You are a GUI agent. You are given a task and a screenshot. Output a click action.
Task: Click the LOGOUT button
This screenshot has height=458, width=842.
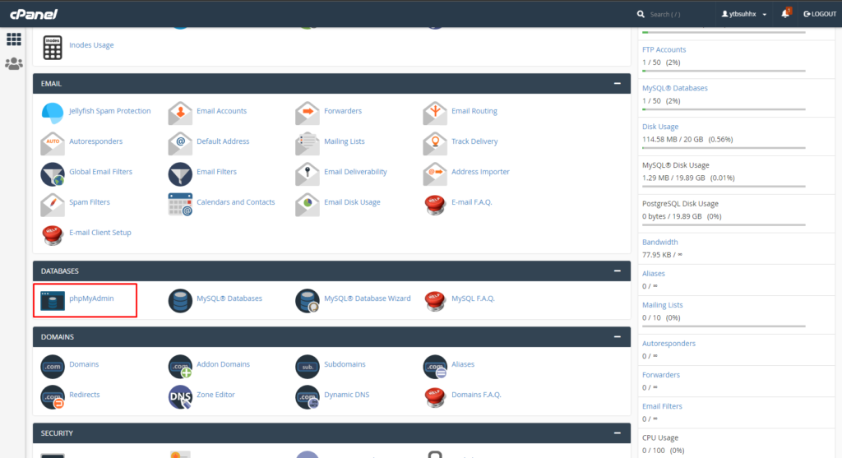pyautogui.click(x=820, y=14)
